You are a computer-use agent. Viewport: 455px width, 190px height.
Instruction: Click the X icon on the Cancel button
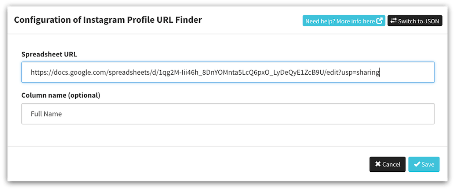coord(378,164)
